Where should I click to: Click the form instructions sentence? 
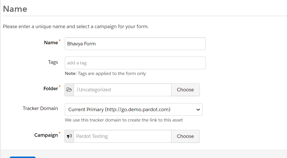76,27
